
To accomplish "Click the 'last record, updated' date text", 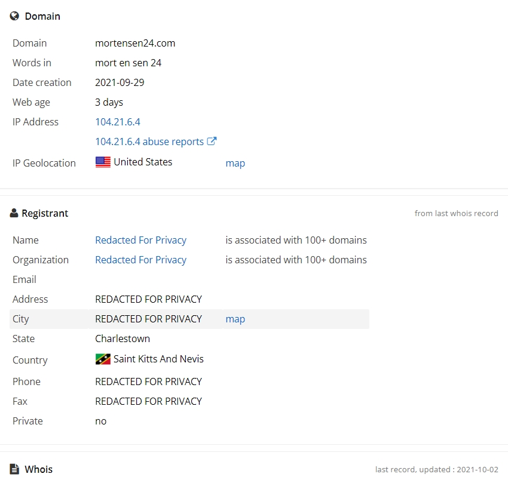I will (437, 469).
